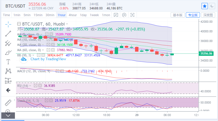
Task: Select the pitchfork drawing tool
Action: (x=8, y=43)
